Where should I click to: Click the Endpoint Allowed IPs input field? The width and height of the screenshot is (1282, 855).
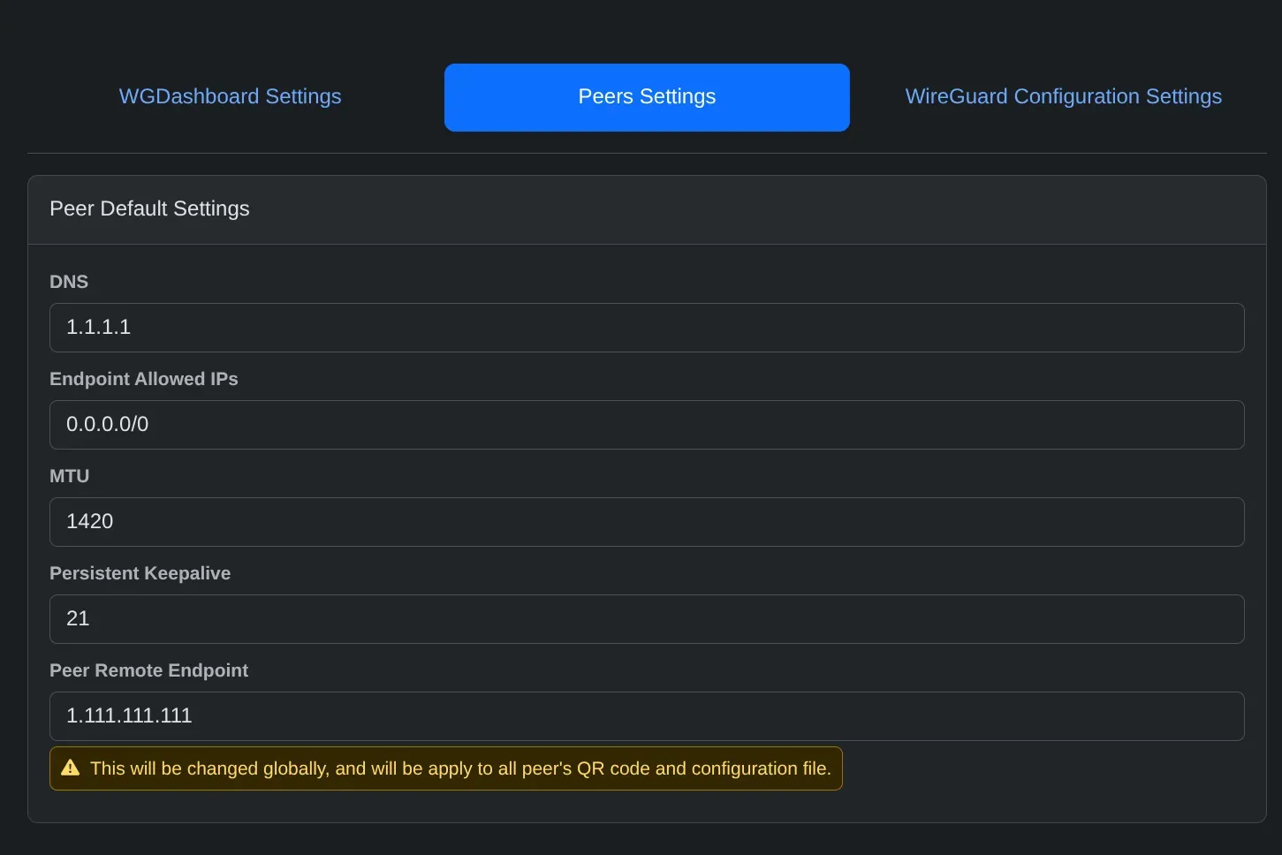(647, 425)
